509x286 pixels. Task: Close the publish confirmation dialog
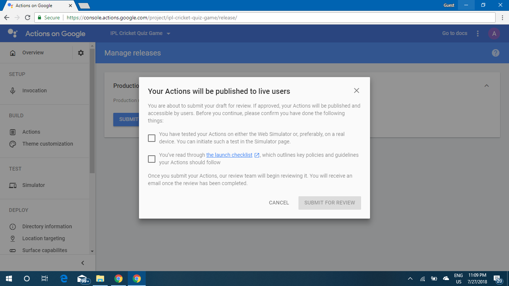pos(357,90)
